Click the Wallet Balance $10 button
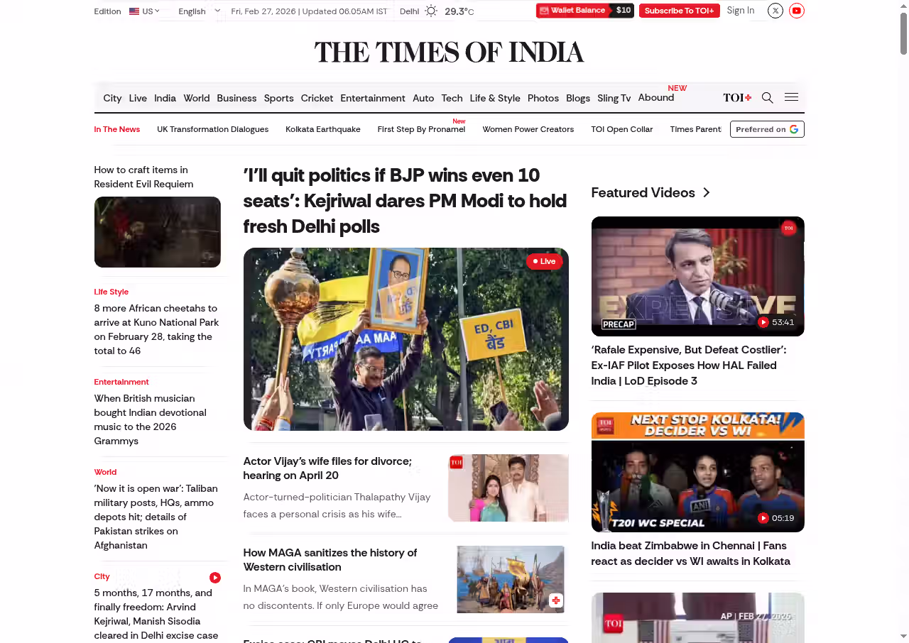Image resolution: width=909 pixels, height=643 pixels. point(585,11)
